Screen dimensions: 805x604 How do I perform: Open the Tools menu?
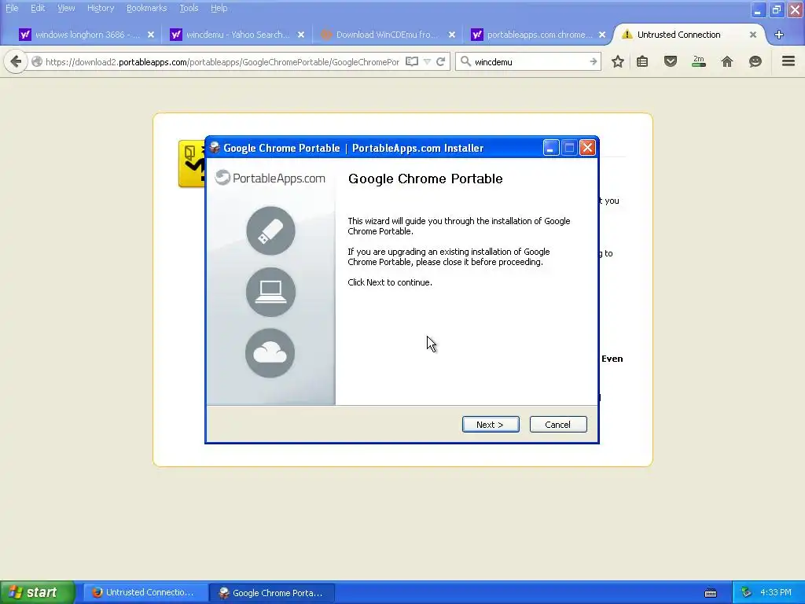pyautogui.click(x=189, y=8)
